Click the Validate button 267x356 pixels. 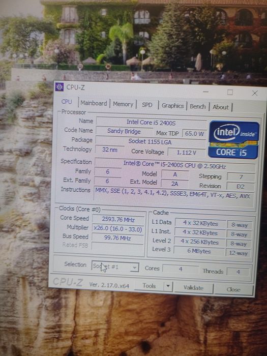pyautogui.click(x=193, y=288)
